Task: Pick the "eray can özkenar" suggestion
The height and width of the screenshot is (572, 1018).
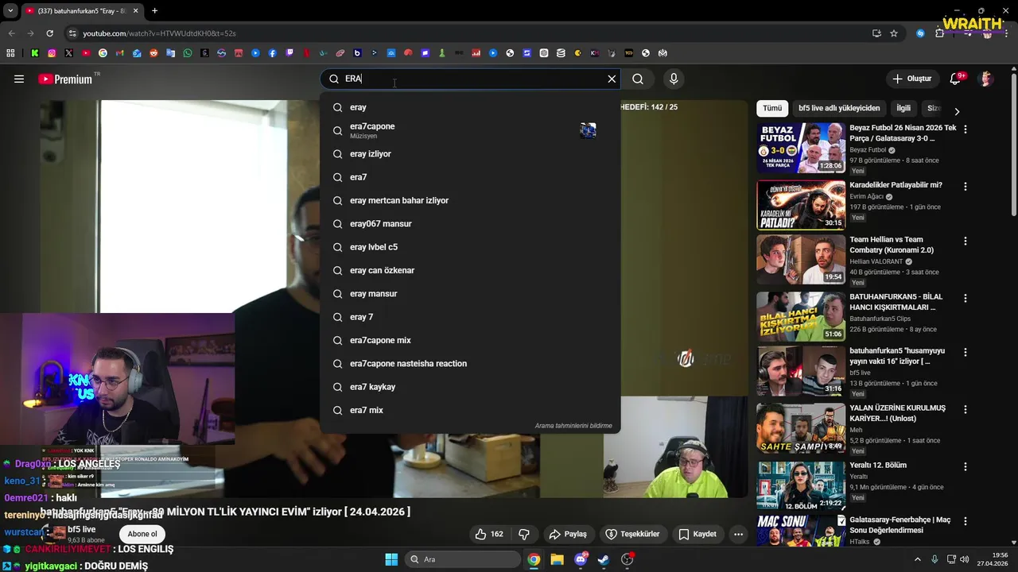Action: tap(470, 270)
